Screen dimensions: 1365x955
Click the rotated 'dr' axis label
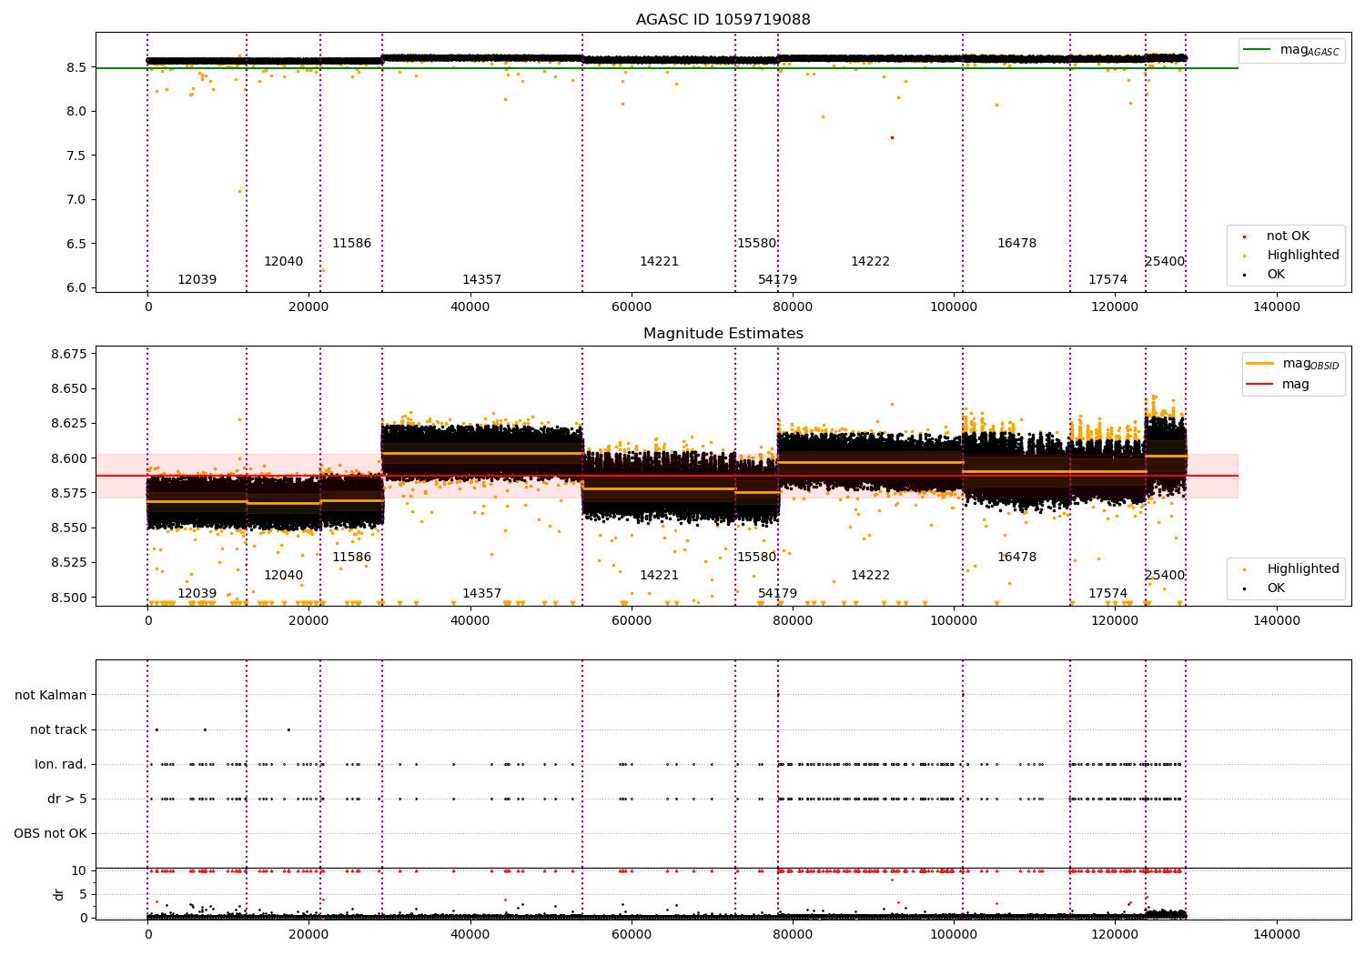click(x=59, y=894)
